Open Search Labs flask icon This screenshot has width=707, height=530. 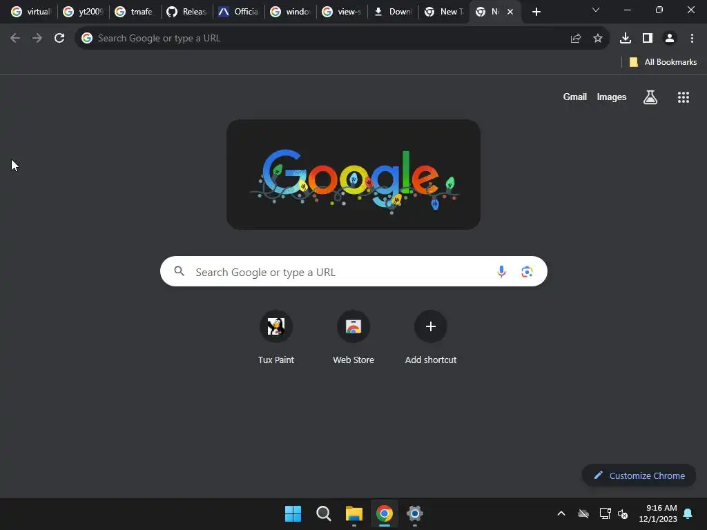coord(650,97)
